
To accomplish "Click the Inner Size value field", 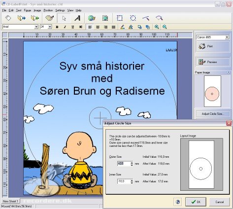I will pyautogui.click(x=124, y=181).
